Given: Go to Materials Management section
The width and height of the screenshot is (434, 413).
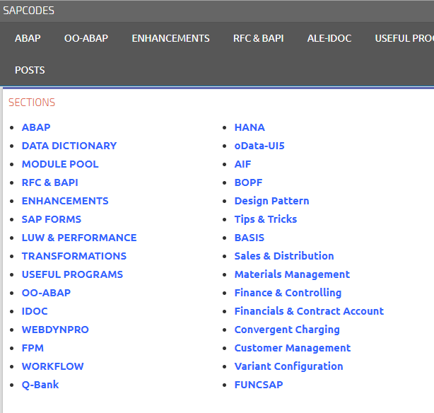Looking at the screenshot, I should point(292,274).
